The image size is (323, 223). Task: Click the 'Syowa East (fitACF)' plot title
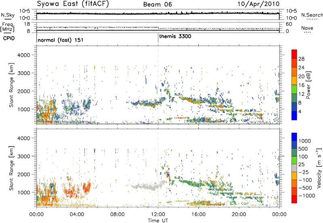click(73, 4)
